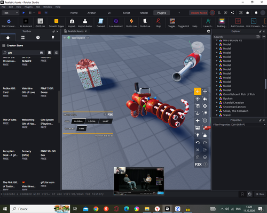Launch the GUI2LUA plugin
The image size is (267, 213).
tap(40, 23)
